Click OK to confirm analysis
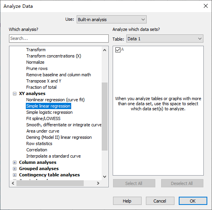This screenshot has height=210, width=212. [x=193, y=201]
